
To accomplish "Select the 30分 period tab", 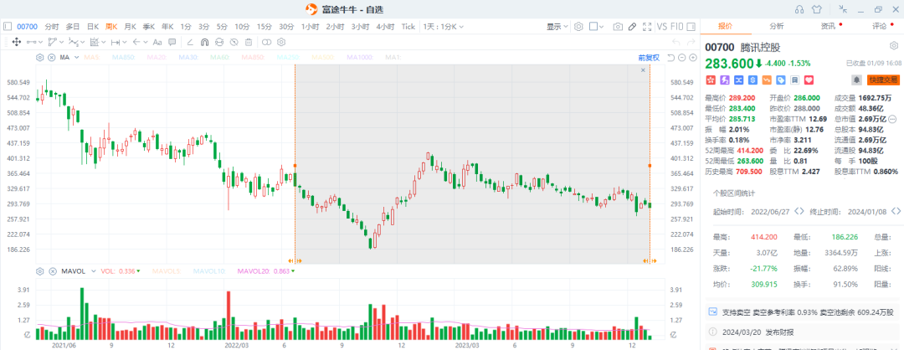I will pyautogui.click(x=286, y=27).
